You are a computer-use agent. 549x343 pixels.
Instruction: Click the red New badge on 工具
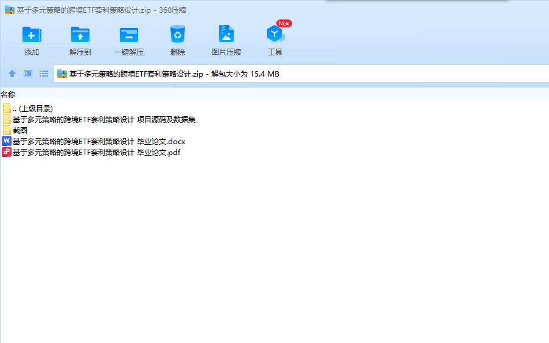(284, 24)
